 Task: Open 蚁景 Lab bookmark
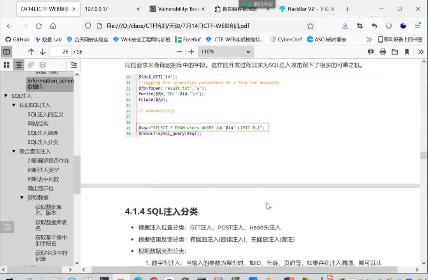click(48, 40)
